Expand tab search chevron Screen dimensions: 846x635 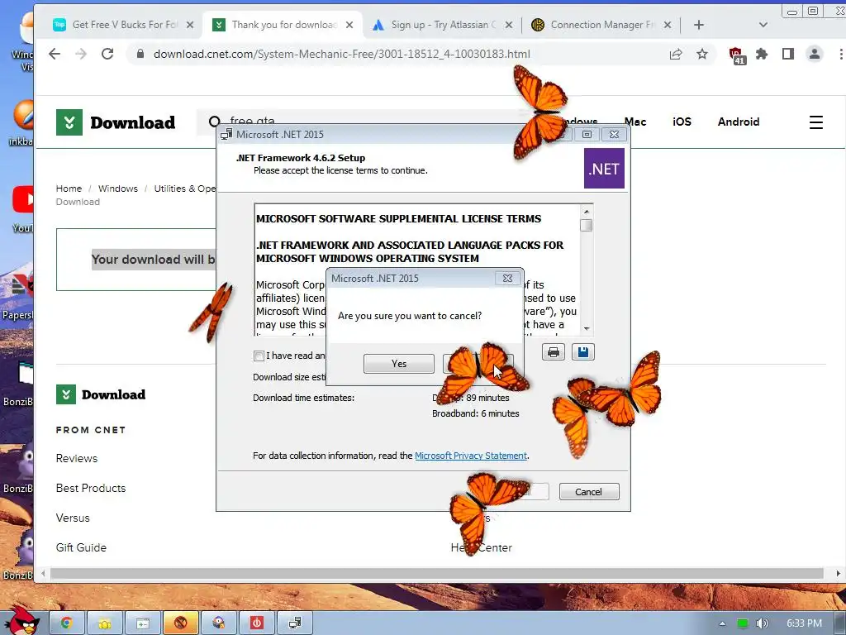(763, 25)
